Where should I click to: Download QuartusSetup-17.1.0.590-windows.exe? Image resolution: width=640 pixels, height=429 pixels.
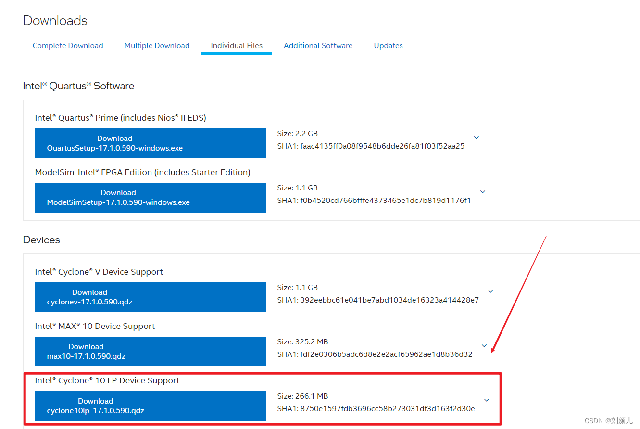[x=151, y=143]
